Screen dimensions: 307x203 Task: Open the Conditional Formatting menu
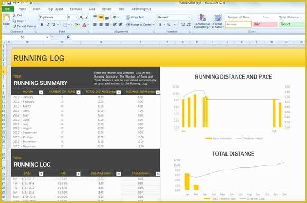pos(202,21)
